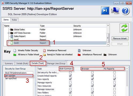
Task: Click the SSRS Security Manager title bar icon
Action: click(3, 3)
